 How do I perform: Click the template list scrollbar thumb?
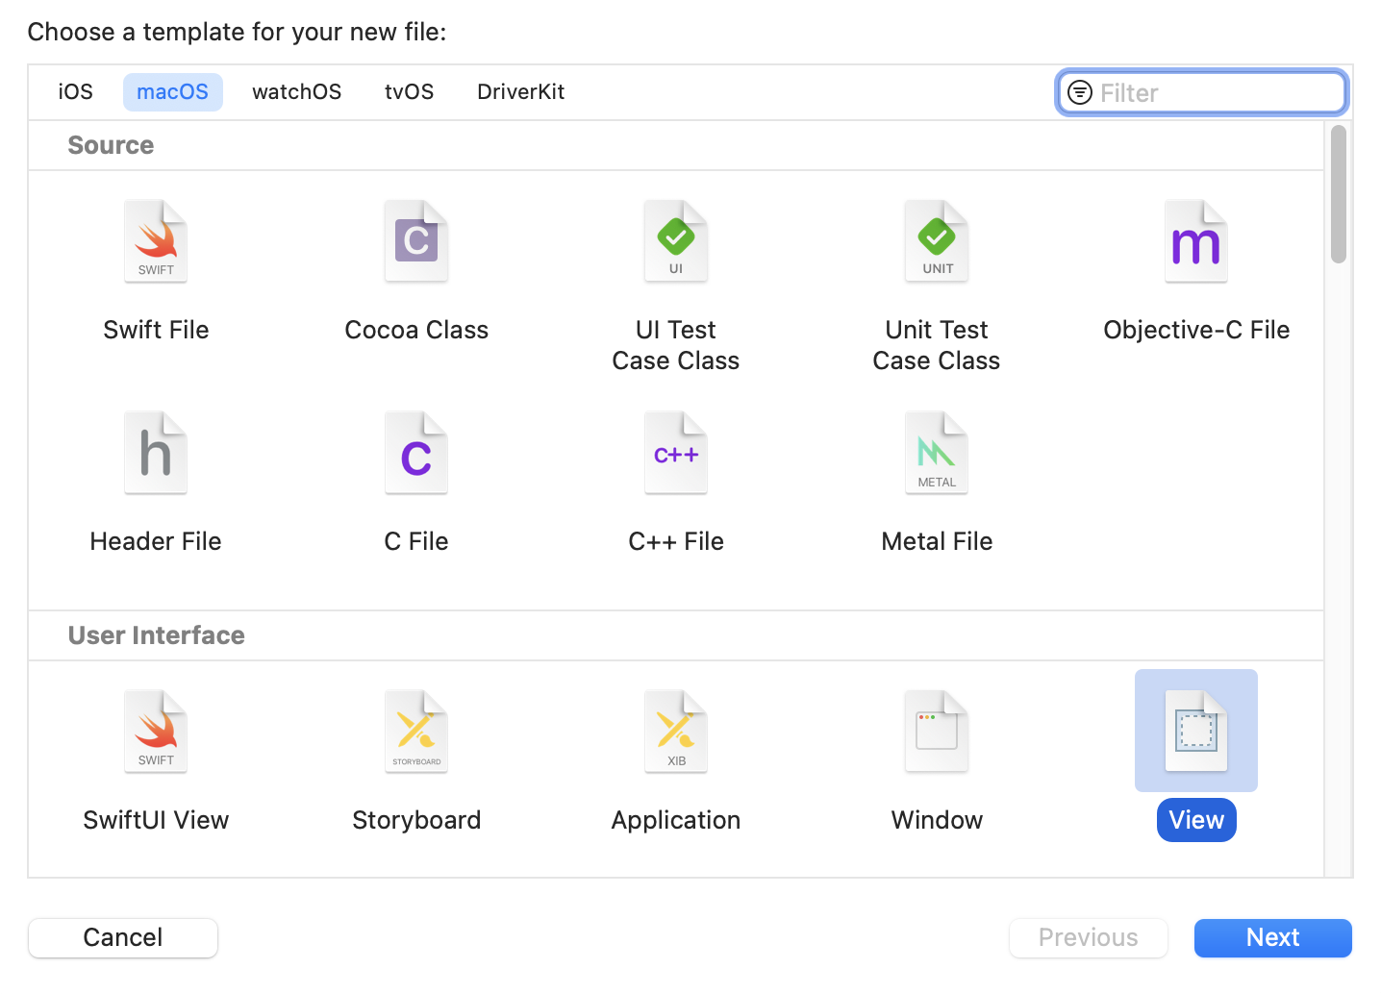pos(1339,194)
